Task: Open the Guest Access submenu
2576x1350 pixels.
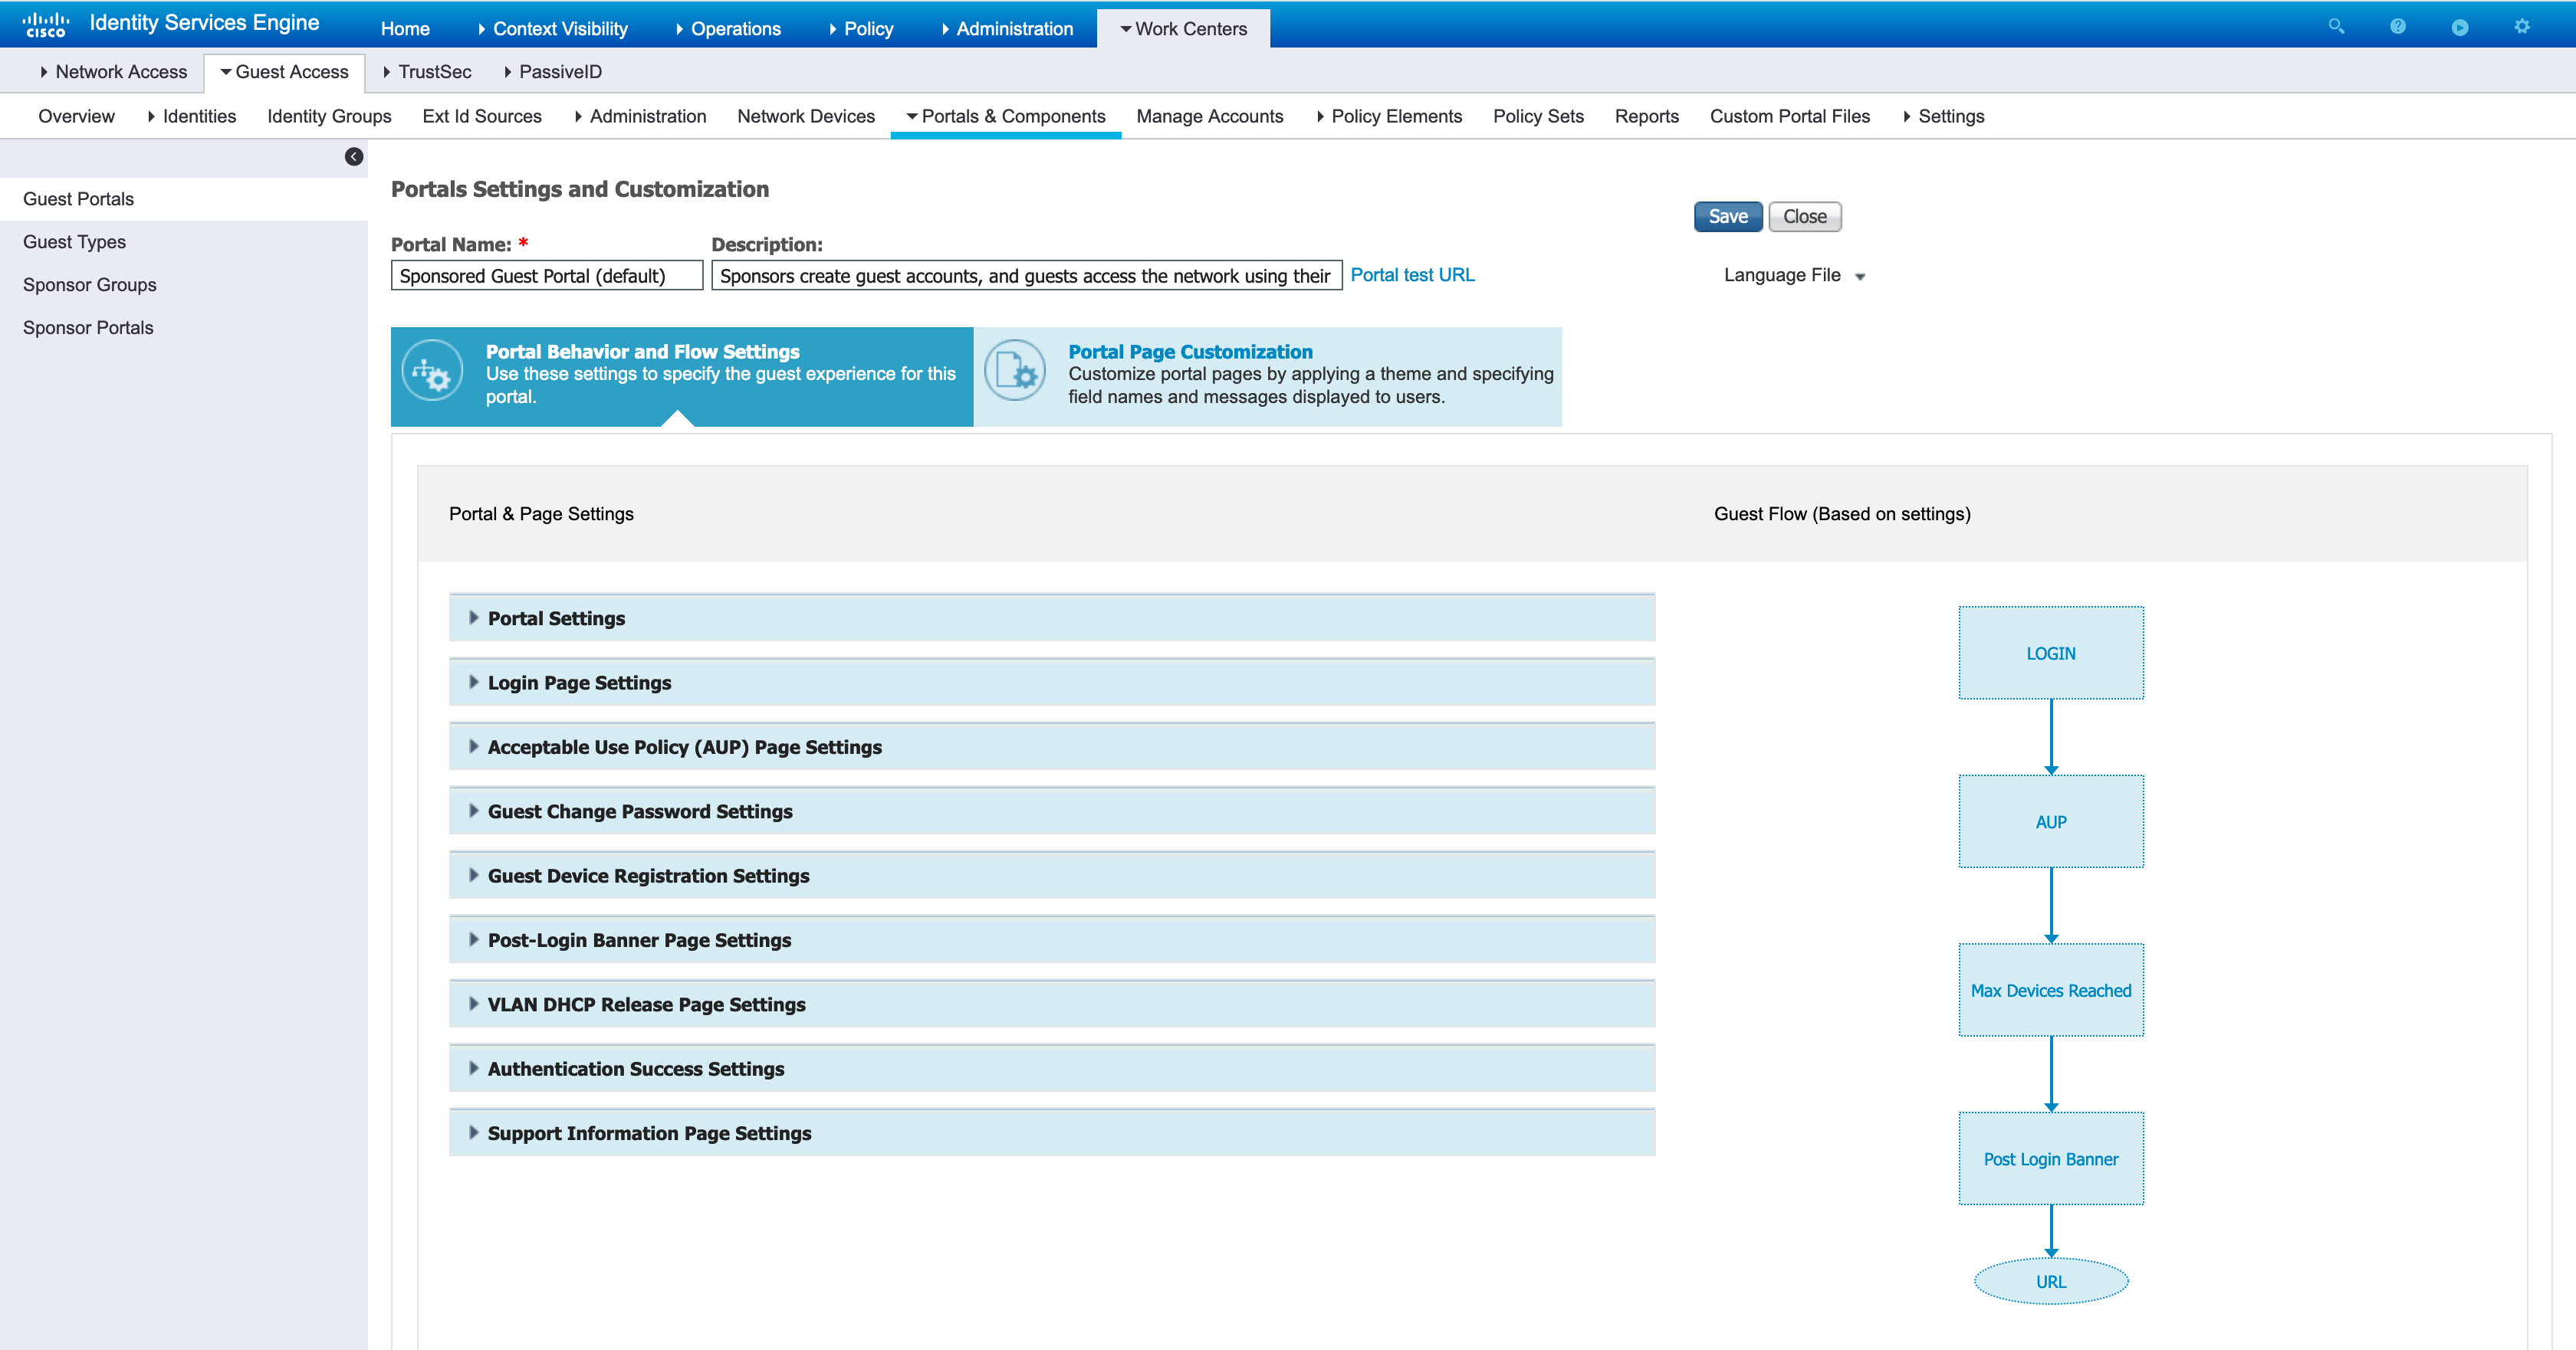Action: (x=285, y=72)
